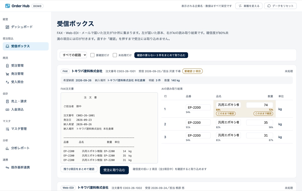Open 既存基幹連携 from the sidebar
The height and width of the screenshot is (191, 302).
(x=26, y=168)
